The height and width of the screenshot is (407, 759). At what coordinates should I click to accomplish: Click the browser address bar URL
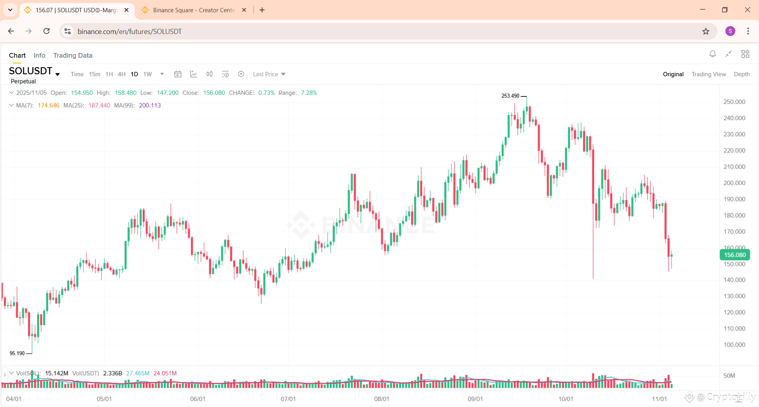130,31
